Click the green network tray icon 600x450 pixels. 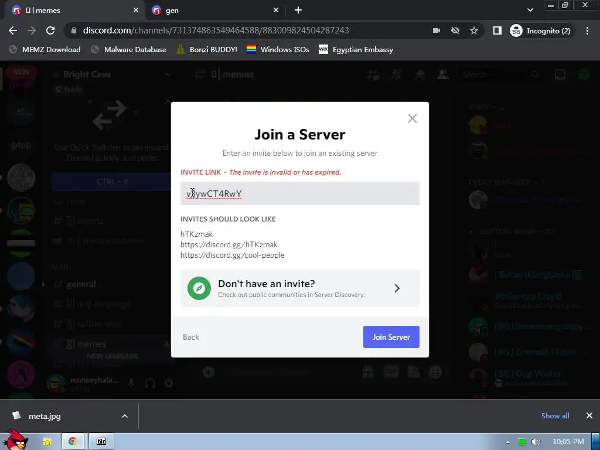[521, 442]
